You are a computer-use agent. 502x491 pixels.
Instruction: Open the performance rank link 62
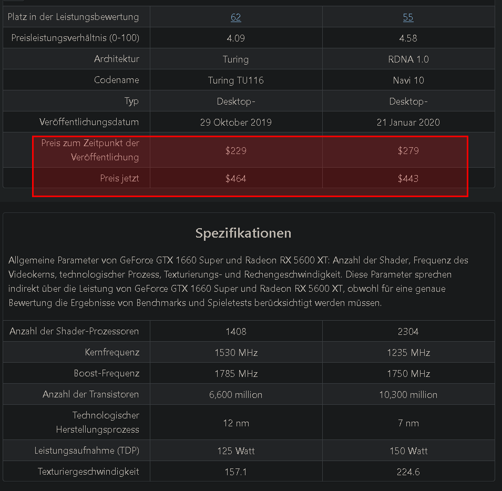(x=235, y=17)
